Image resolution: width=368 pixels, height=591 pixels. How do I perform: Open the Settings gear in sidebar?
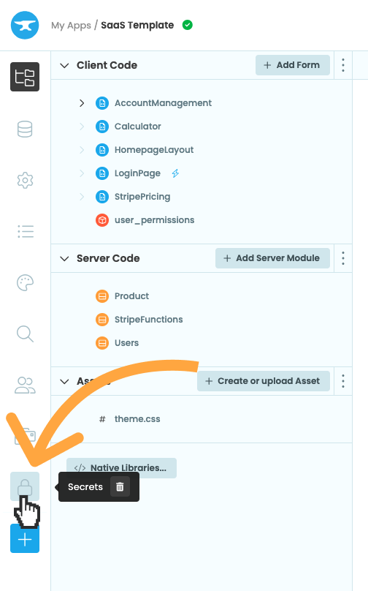tap(25, 180)
